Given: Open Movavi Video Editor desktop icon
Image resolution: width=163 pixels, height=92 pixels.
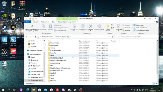Looking at the screenshot, I should tap(13, 41).
